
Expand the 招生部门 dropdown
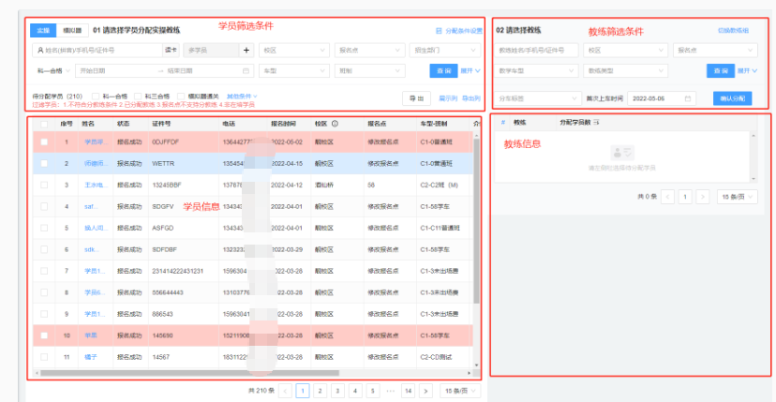pos(446,51)
